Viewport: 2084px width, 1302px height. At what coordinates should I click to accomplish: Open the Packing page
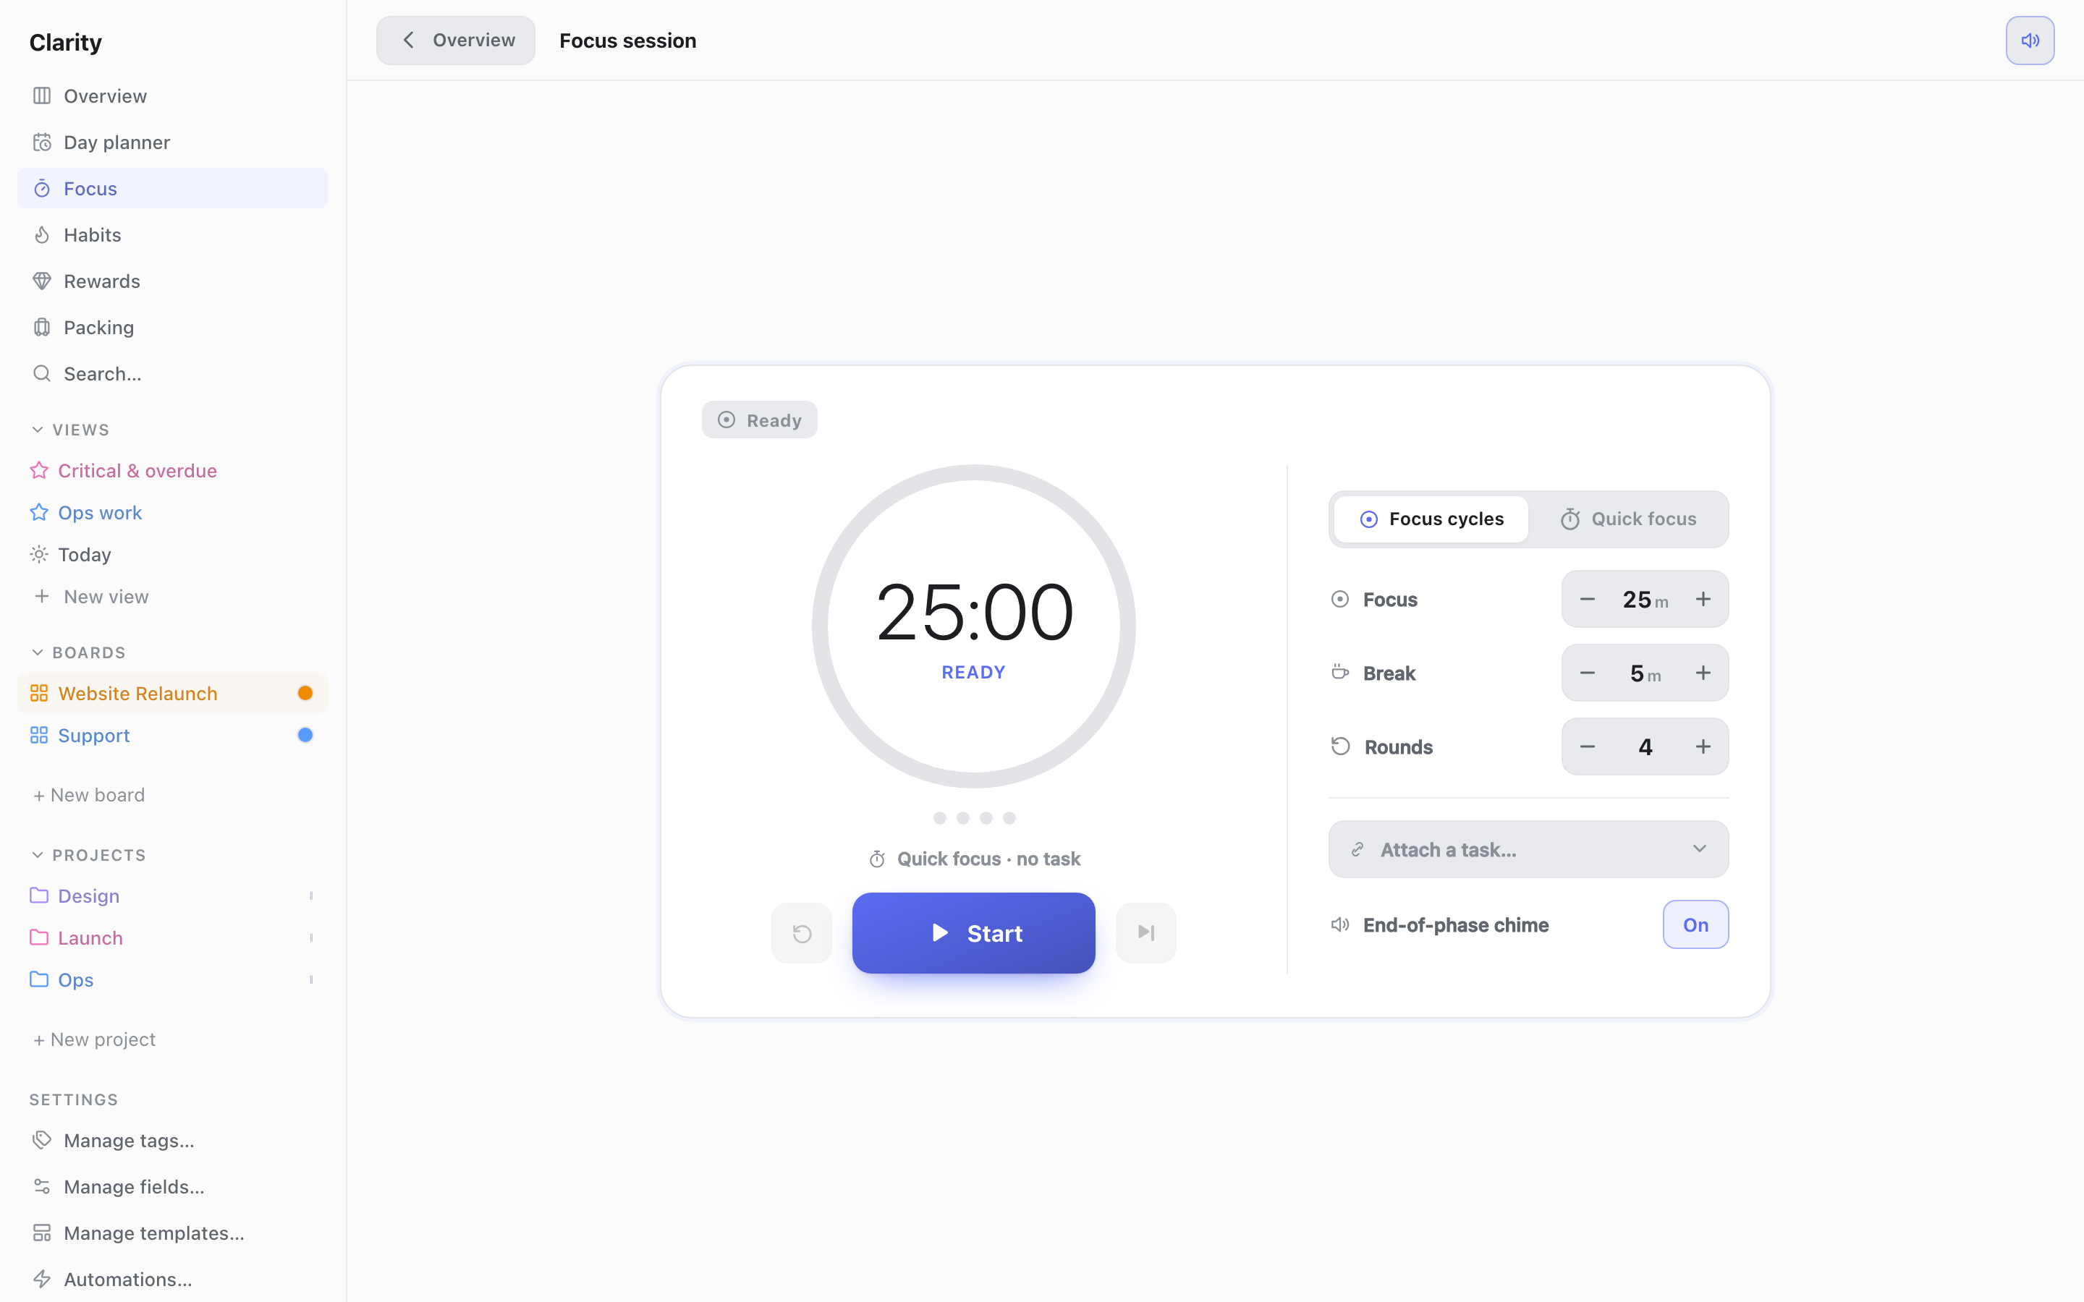pos(172,328)
